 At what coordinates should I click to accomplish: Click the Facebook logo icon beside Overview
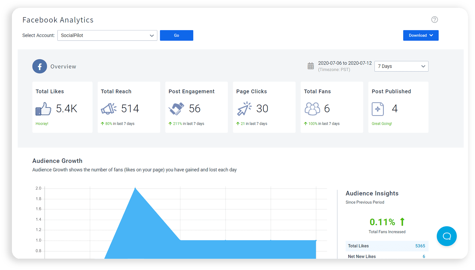pyautogui.click(x=39, y=66)
